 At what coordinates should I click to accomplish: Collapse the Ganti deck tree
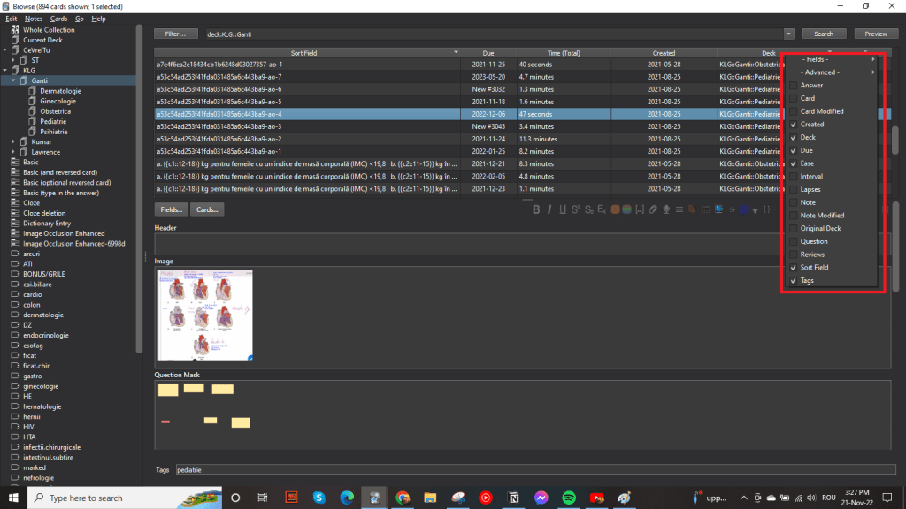tap(14, 80)
